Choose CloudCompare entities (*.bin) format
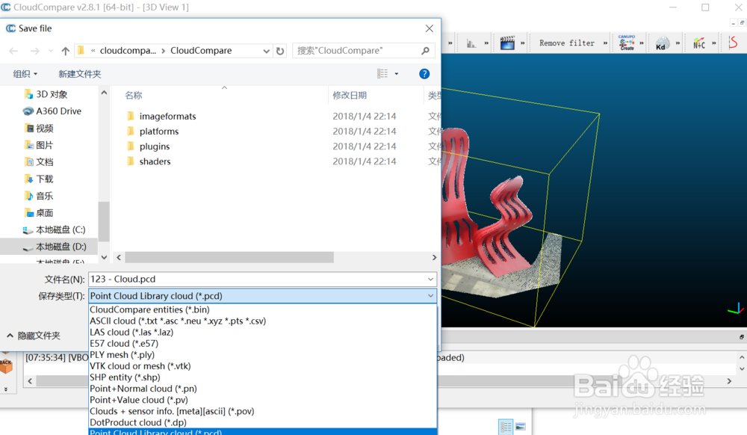Screen dimensions: 747x435 click(262, 309)
